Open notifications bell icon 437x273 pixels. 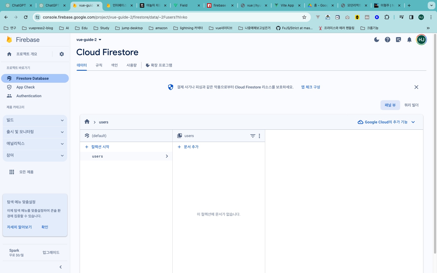(x=409, y=40)
